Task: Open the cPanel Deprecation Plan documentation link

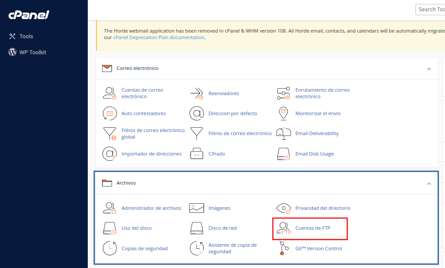Action: 159,38
